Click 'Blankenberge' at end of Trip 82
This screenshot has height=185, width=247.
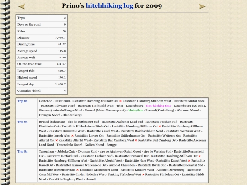(72, 115)
